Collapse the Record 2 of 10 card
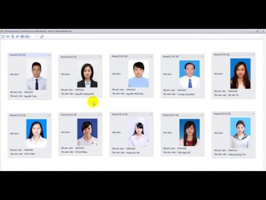This screenshot has width=266, height=200. pyautogui.click(x=49, y=116)
